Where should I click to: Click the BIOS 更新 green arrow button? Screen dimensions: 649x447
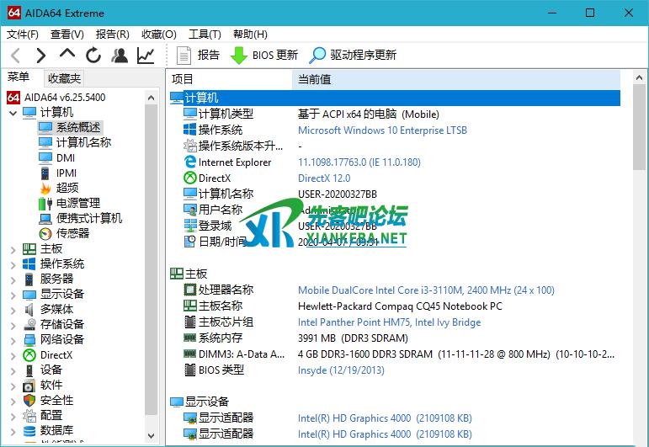pyautogui.click(x=264, y=56)
